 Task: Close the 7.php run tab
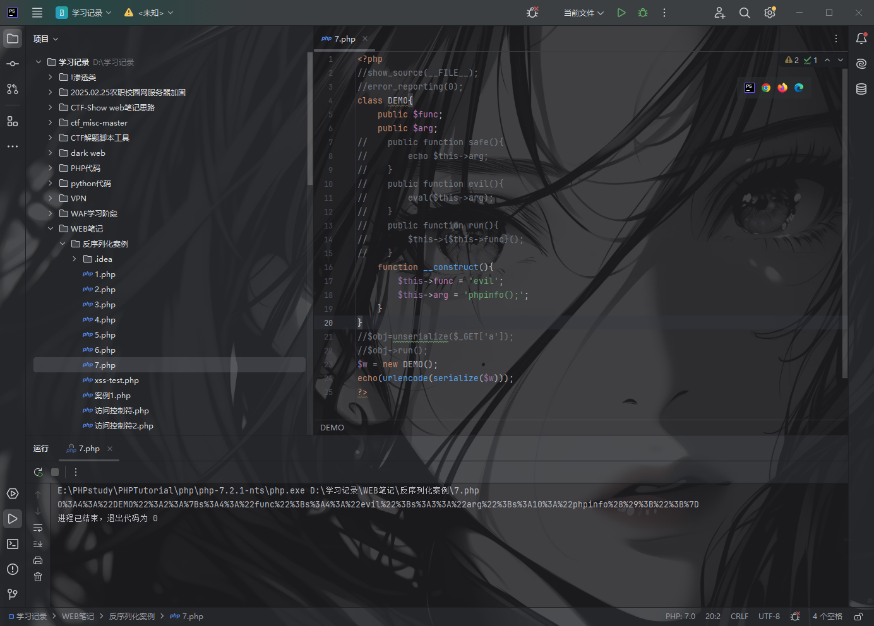(x=110, y=449)
